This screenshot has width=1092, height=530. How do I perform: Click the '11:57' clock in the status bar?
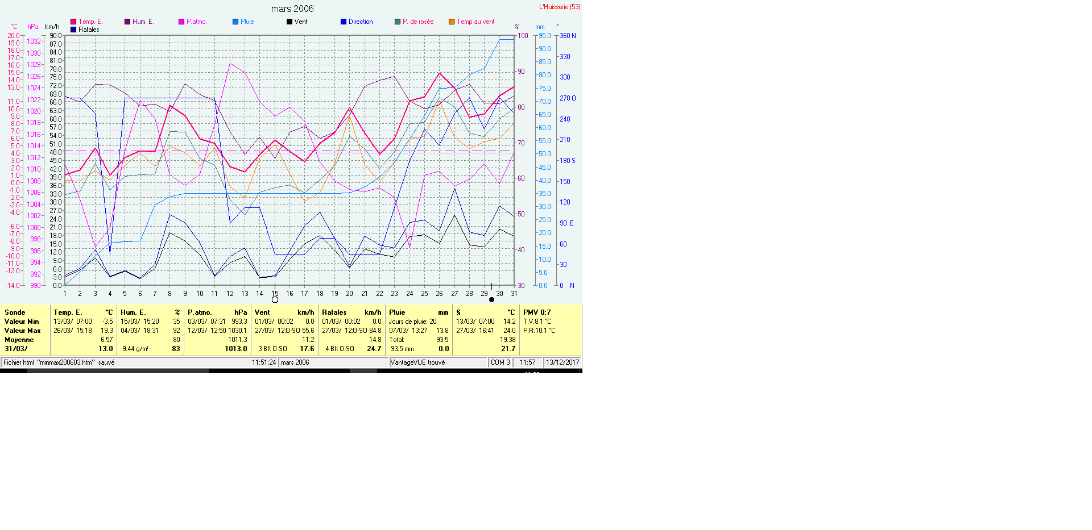pos(528,362)
